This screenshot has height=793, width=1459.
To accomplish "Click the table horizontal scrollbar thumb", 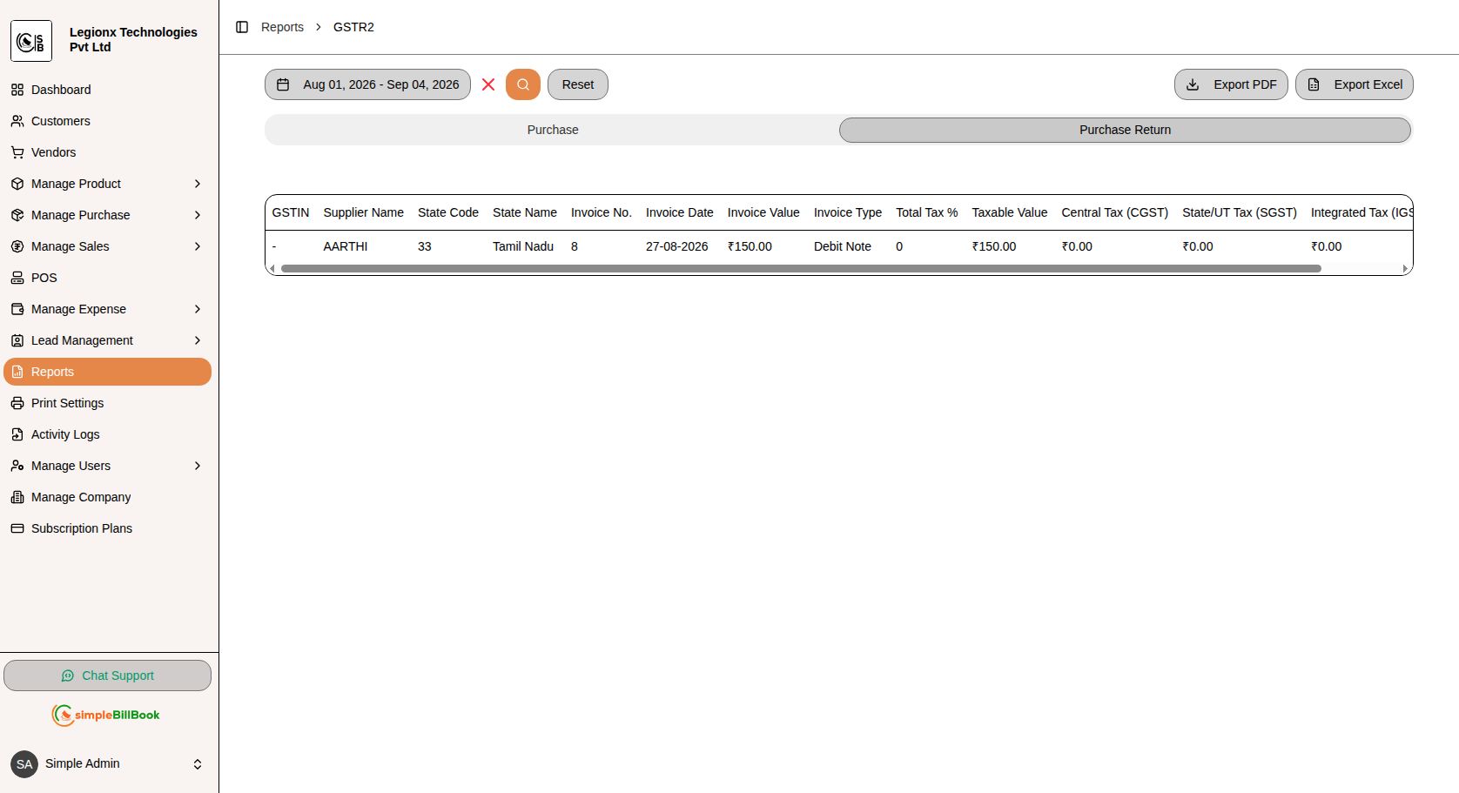I will 801,268.
